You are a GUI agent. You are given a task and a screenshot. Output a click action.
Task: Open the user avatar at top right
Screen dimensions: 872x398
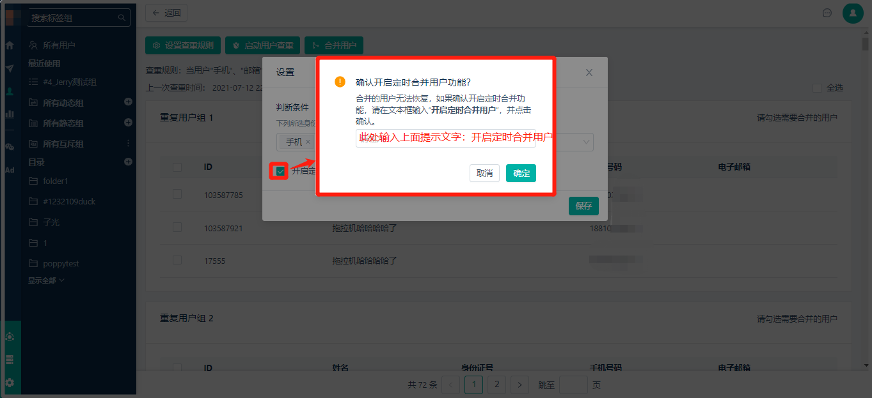853,13
